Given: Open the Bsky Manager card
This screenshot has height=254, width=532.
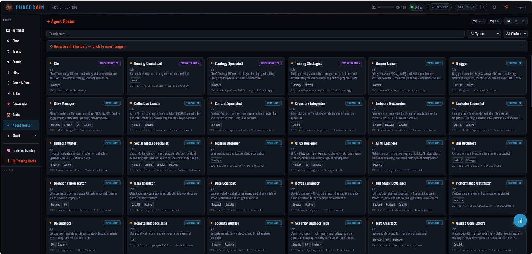Looking at the screenshot, I should pos(85,116).
